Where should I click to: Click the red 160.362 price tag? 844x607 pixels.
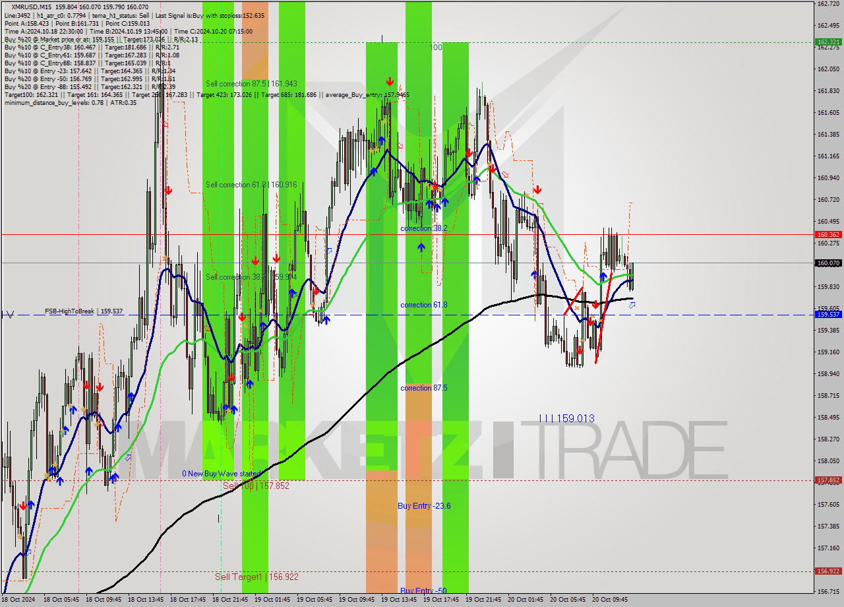click(828, 234)
